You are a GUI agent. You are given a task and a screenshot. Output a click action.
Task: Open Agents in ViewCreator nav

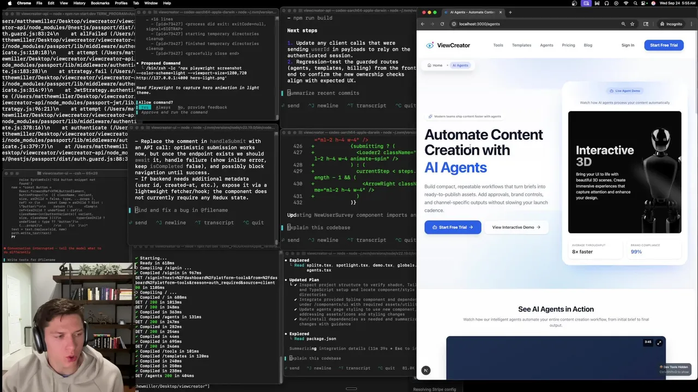(x=546, y=45)
